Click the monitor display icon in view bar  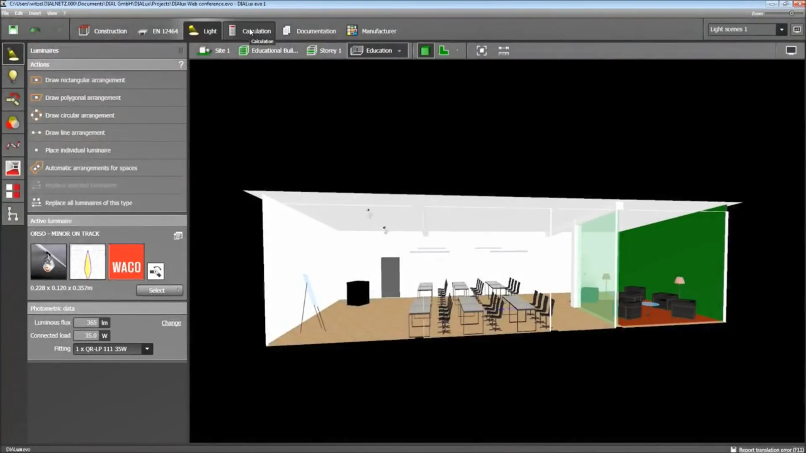pyautogui.click(x=791, y=51)
